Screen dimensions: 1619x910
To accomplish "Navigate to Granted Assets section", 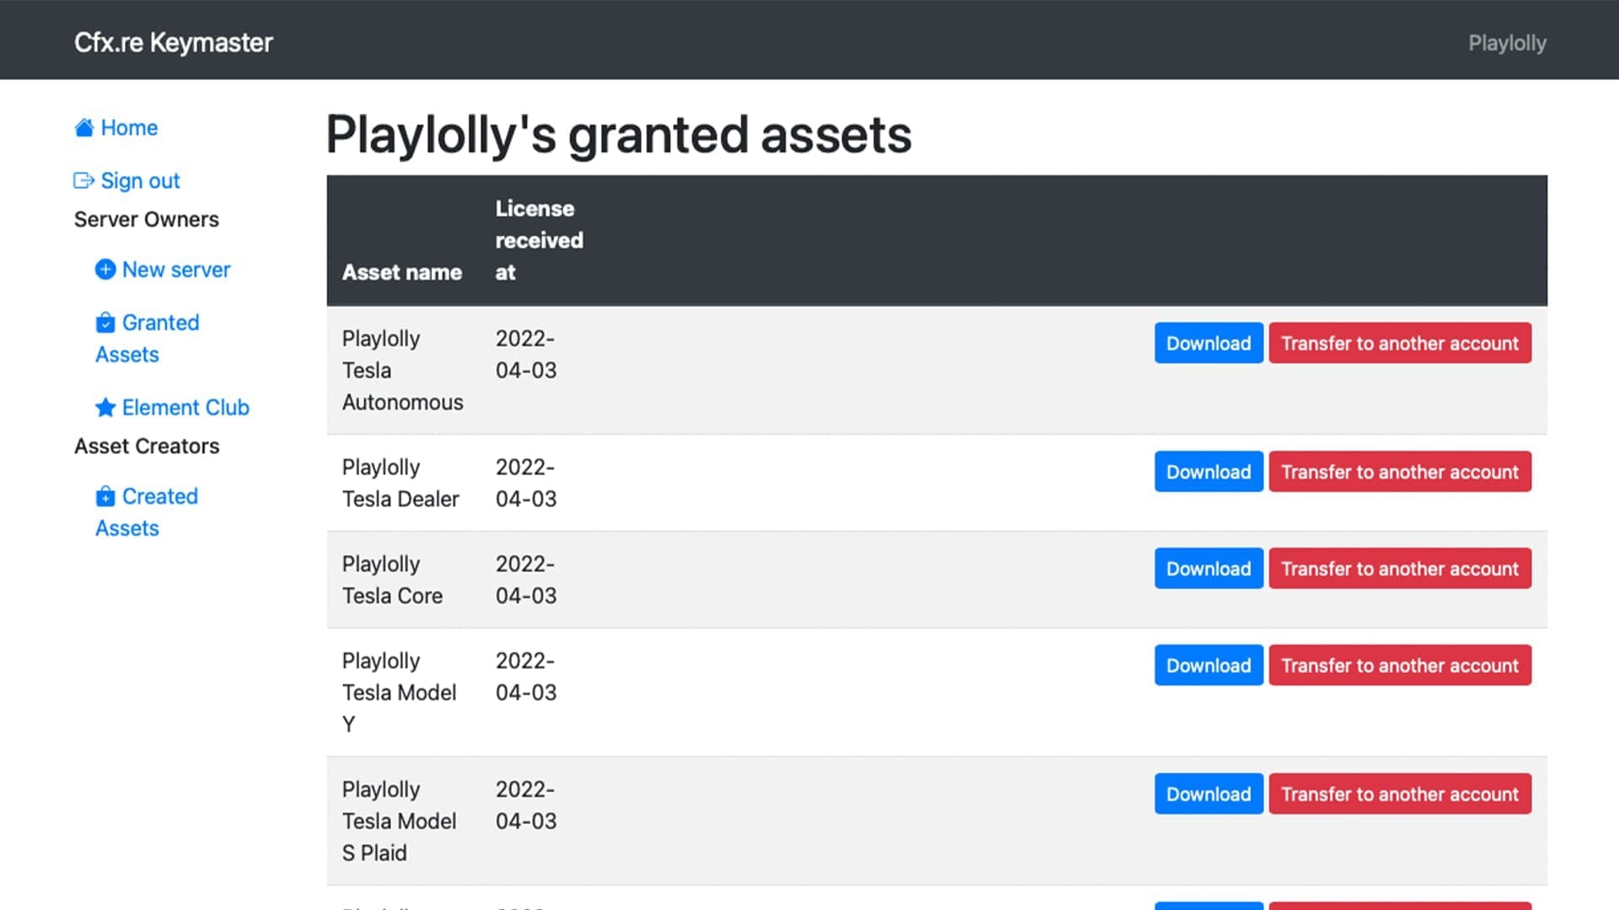I will tap(148, 338).
